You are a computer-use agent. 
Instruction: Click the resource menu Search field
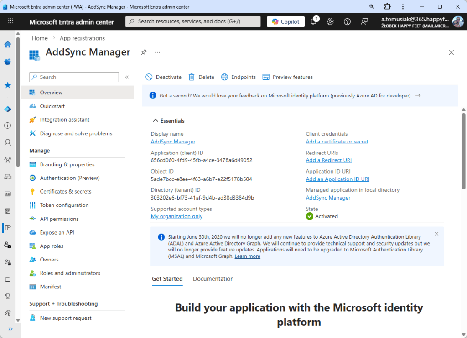point(74,77)
